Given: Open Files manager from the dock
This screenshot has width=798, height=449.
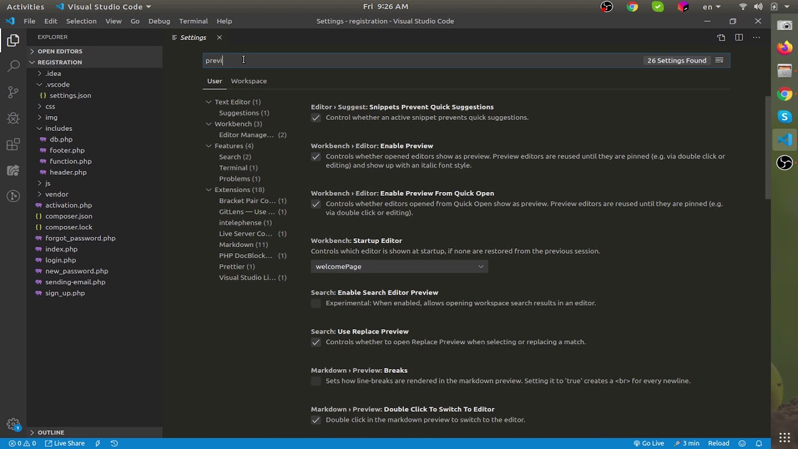Looking at the screenshot, I should click(x=784, y=71).
